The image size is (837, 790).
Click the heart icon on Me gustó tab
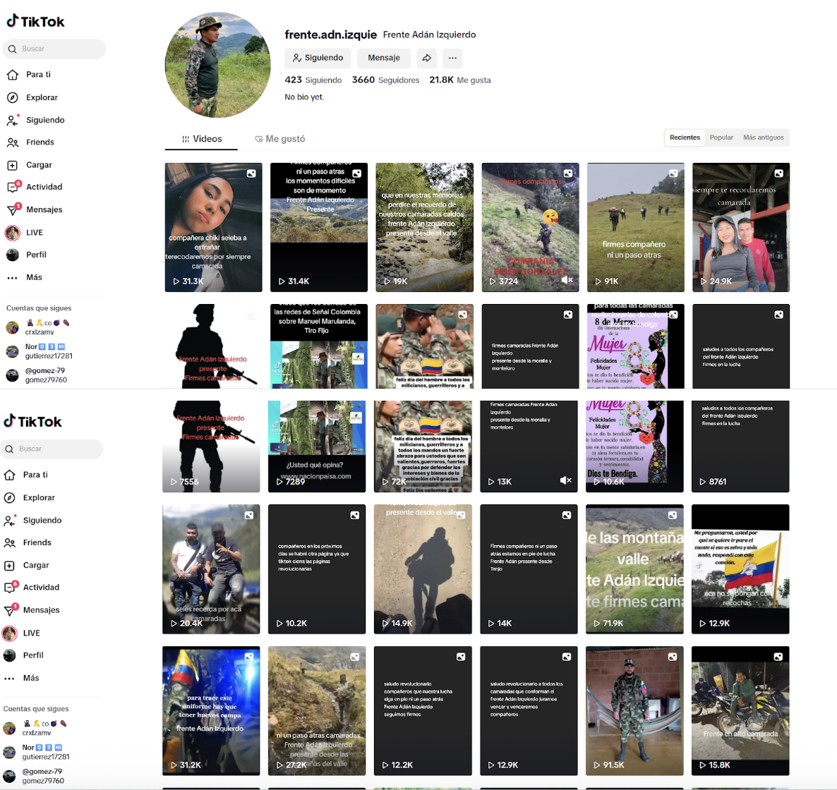click(259, 139)
